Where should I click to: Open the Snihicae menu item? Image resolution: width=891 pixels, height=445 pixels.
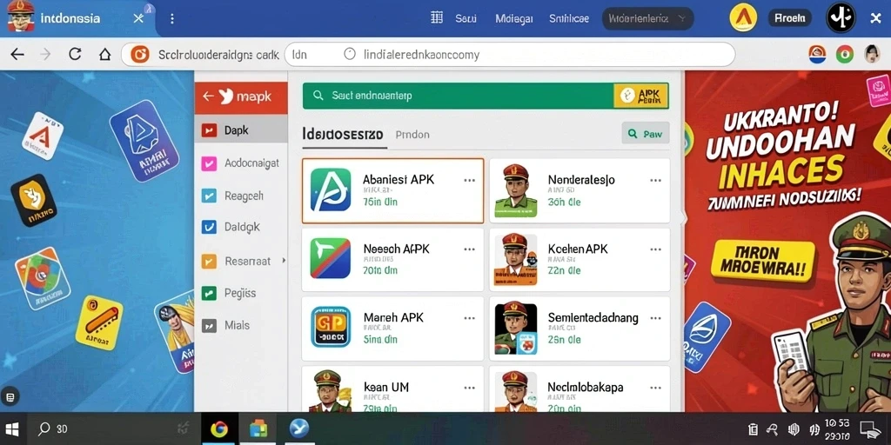click(x=569, y=18)
